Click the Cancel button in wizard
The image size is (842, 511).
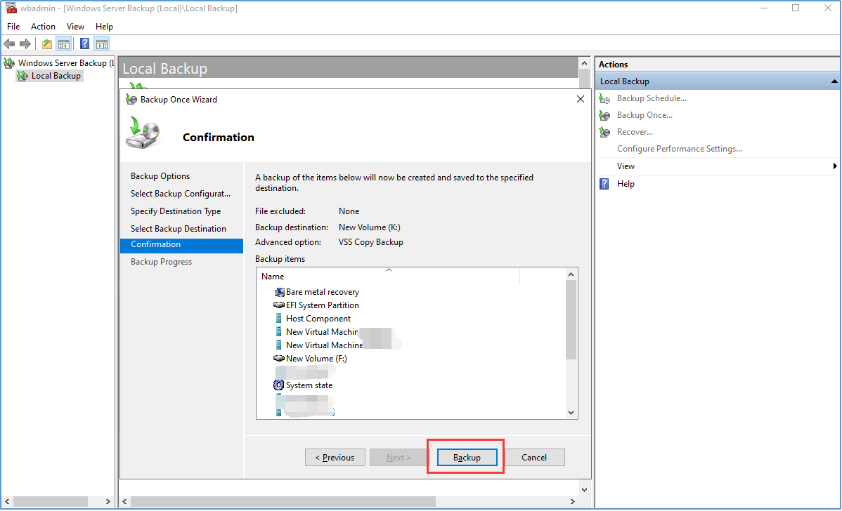coord(534,458)
